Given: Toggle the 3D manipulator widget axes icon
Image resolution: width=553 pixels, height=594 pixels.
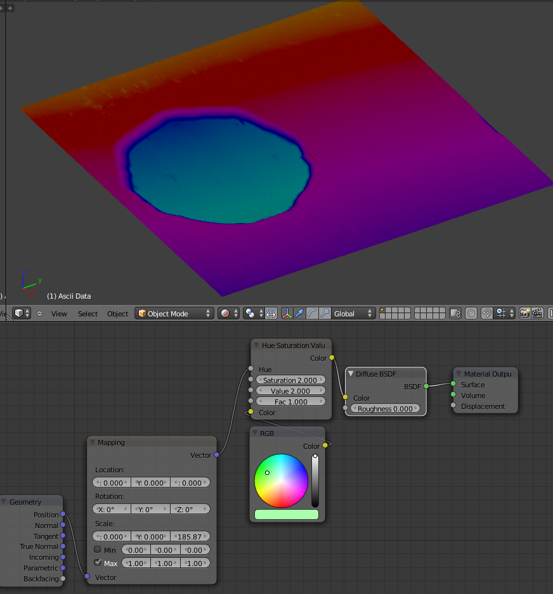Looking at the screenshot, I should pyautogui.click(x=287, y=313).
